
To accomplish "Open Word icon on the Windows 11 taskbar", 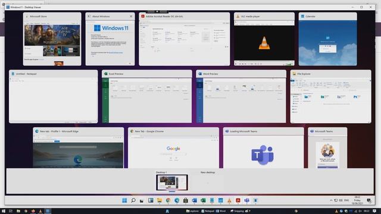I will [x=195, y=200].
